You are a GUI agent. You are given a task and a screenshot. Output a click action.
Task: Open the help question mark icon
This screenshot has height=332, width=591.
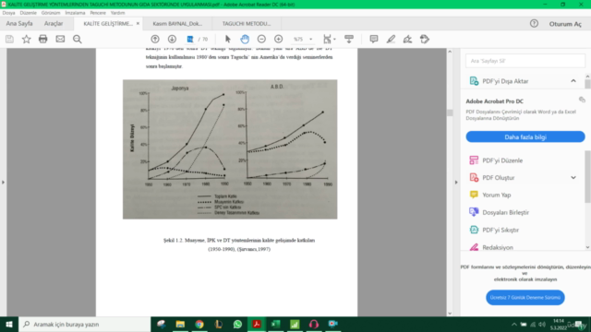pyautogui.click(x=534, y=23)
